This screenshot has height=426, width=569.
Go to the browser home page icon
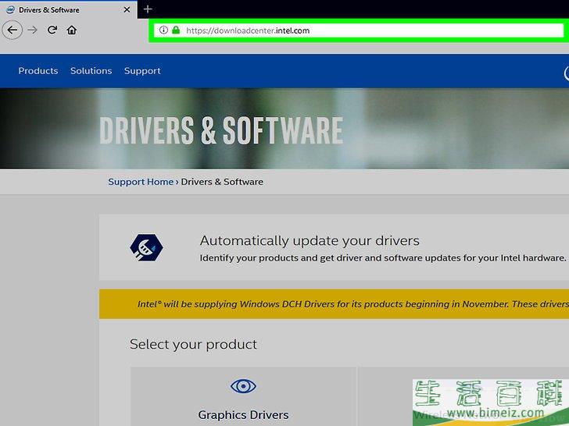tap(72, 30)
